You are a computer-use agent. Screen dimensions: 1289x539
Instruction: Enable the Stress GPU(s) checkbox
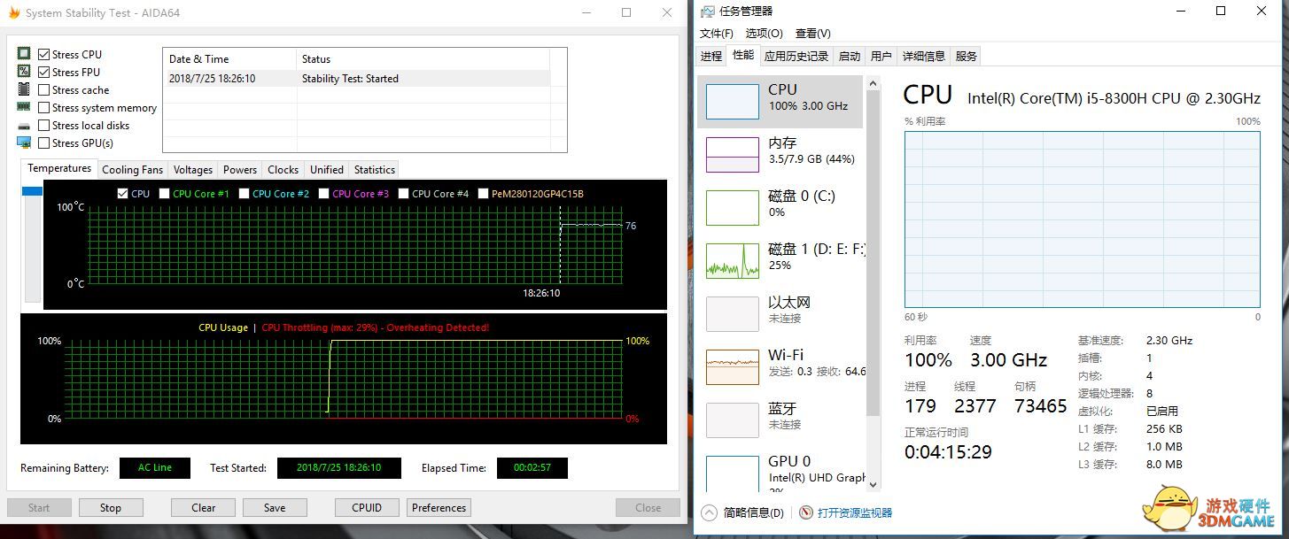(x=44, y=142)
